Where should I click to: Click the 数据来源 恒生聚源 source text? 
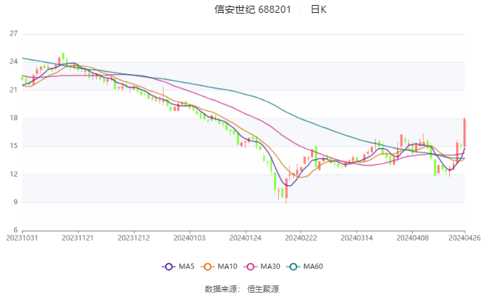241,288
